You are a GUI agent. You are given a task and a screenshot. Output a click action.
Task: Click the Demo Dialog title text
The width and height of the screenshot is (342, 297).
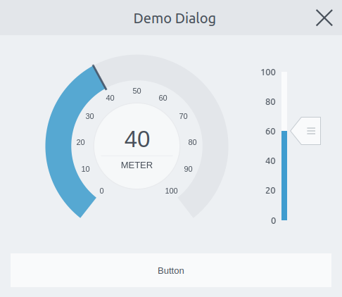175,18
